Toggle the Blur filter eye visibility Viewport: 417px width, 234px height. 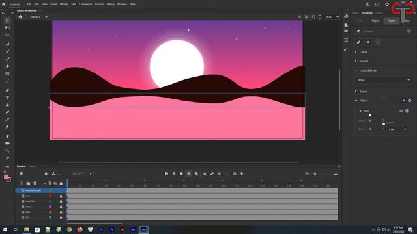pos(401,111)
